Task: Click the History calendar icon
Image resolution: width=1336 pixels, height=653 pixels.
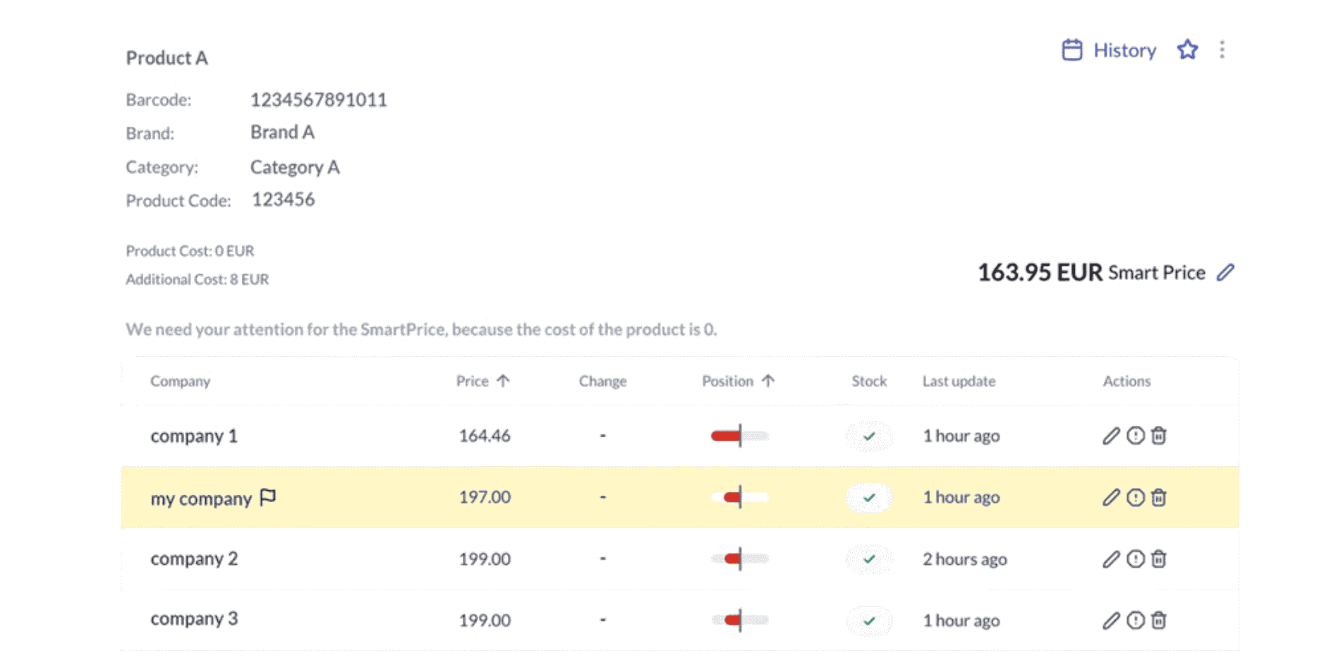Action: [x=1071, y=49]
